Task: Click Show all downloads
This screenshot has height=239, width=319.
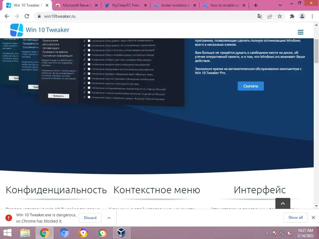Action: [x=295, y=218]
